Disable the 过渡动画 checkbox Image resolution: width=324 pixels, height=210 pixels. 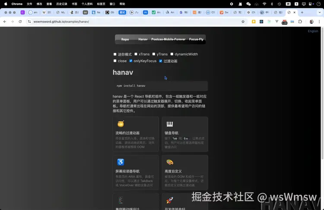[161, 61]
